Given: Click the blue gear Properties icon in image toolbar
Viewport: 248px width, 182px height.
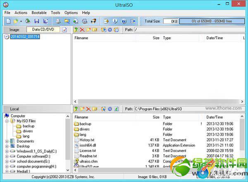Looking at the screenshot, I should point(110,30).
